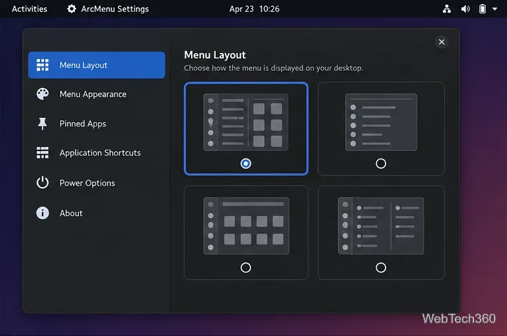Open the Menu Appearance section label
507x336 pixels.
click(x=93, y=94)
